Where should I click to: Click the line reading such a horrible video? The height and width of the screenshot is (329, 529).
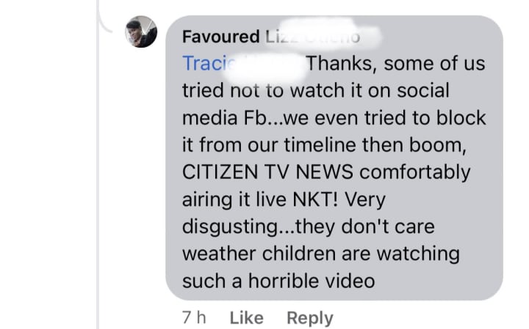(x=278, y=281)
